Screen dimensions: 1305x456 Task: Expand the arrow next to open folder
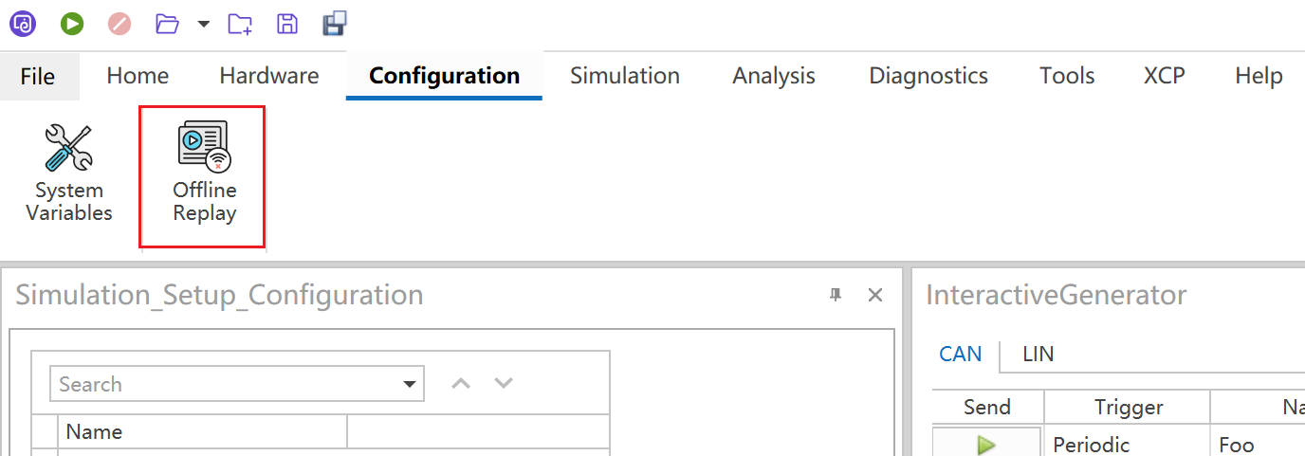[x=204, y=24]
